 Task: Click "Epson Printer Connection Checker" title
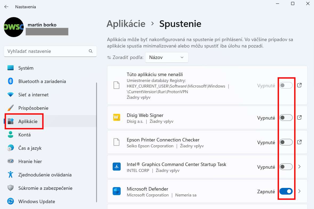pos(163,140)
